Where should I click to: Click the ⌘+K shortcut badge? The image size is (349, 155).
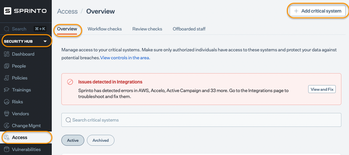[x=40, y=29]
